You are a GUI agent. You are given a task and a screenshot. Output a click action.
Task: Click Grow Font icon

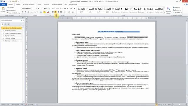39,9
